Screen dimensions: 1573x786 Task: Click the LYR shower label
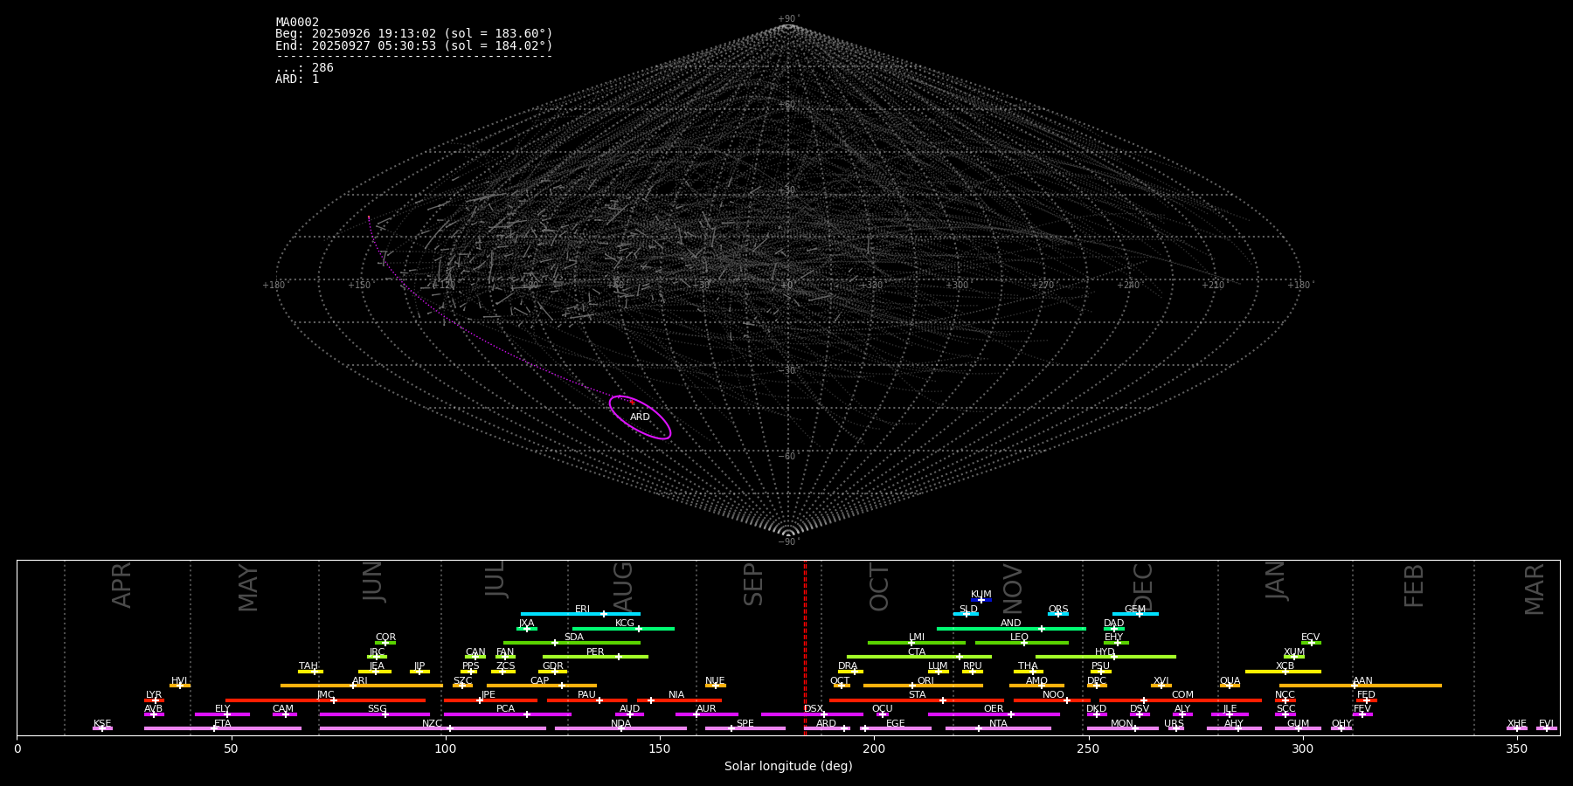click(x=154, y=695)
